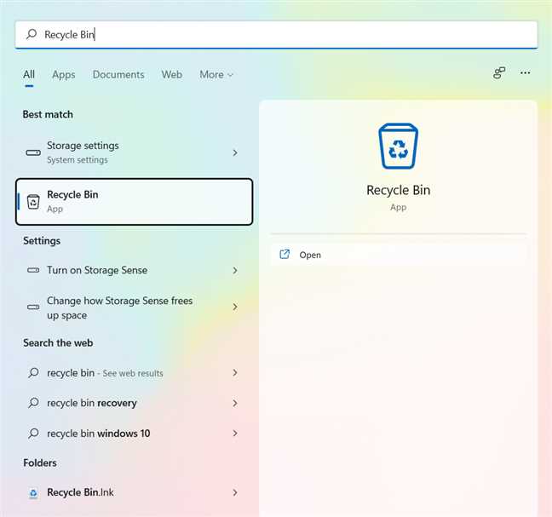The height and width of the screenshot is (517, 552).
Task: Expand the recycle bin recovery chevron
Action: (235, 403)
